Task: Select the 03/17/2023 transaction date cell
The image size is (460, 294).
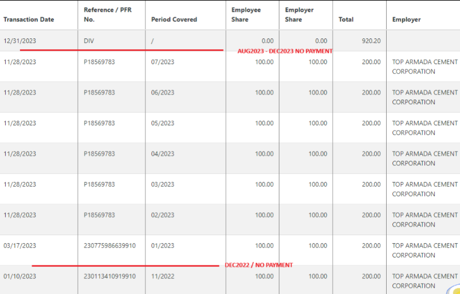Action: pos(19,245)
